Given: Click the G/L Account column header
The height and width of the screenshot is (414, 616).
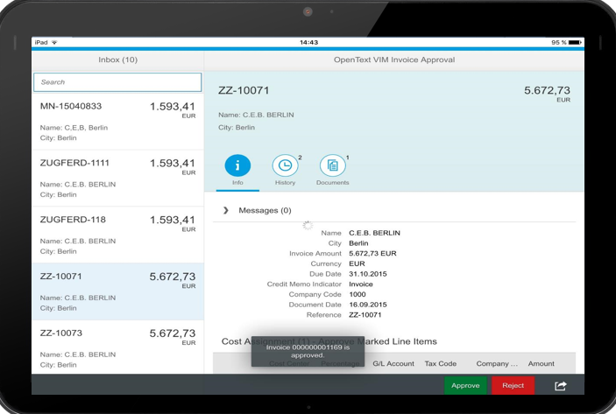Looking at the screenshot, I should (x=393, y=363).
